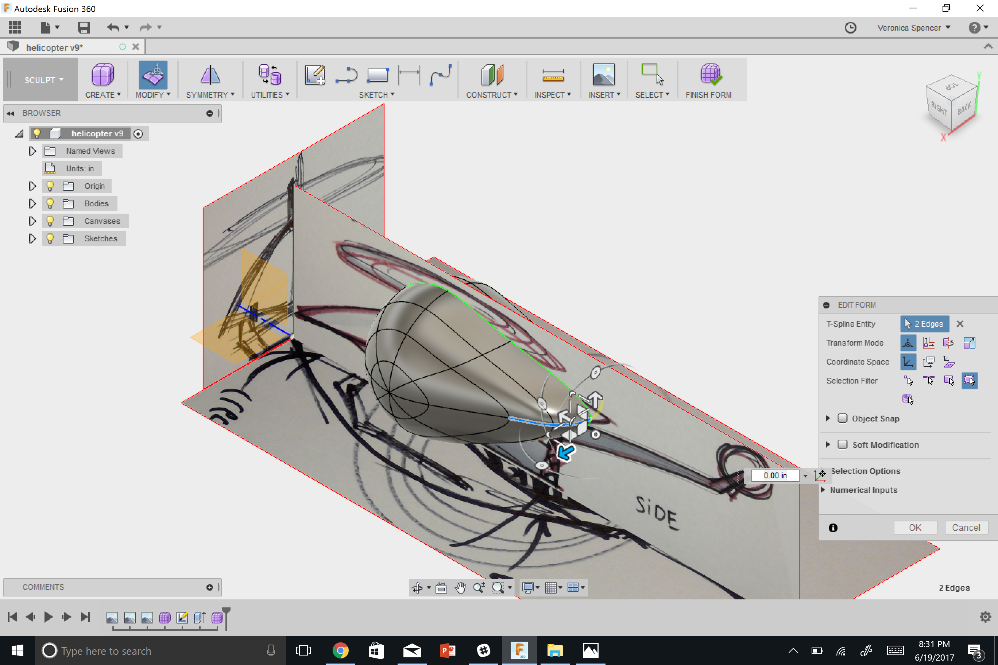Viewport: 998px width, 665px height.
Task: Open the Create Sketch tool
Action: (x=314, y=75)
